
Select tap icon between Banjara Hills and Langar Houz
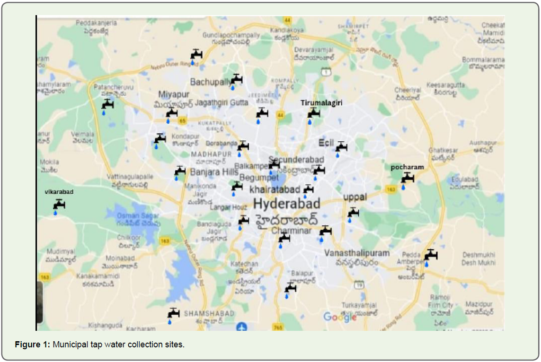click(237, 188)
